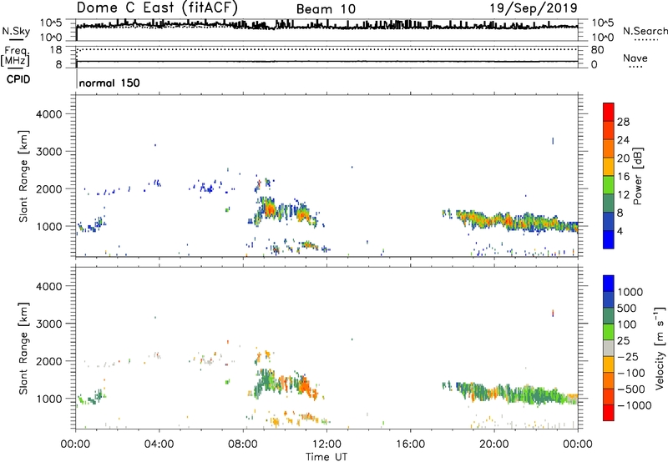The width and height of the screenshot is (668, 462).
Task: Select the "24" power colorbar label
Action: tap(623, 140)
